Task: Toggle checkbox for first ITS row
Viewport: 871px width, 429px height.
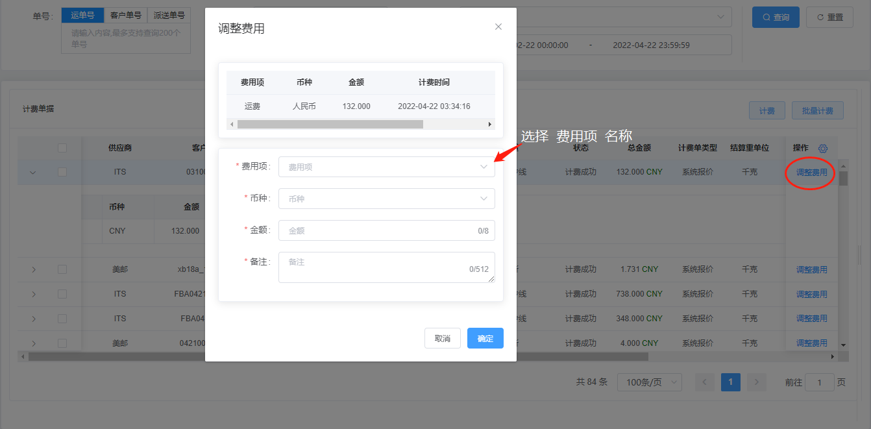Action: (x=62, y=172)
